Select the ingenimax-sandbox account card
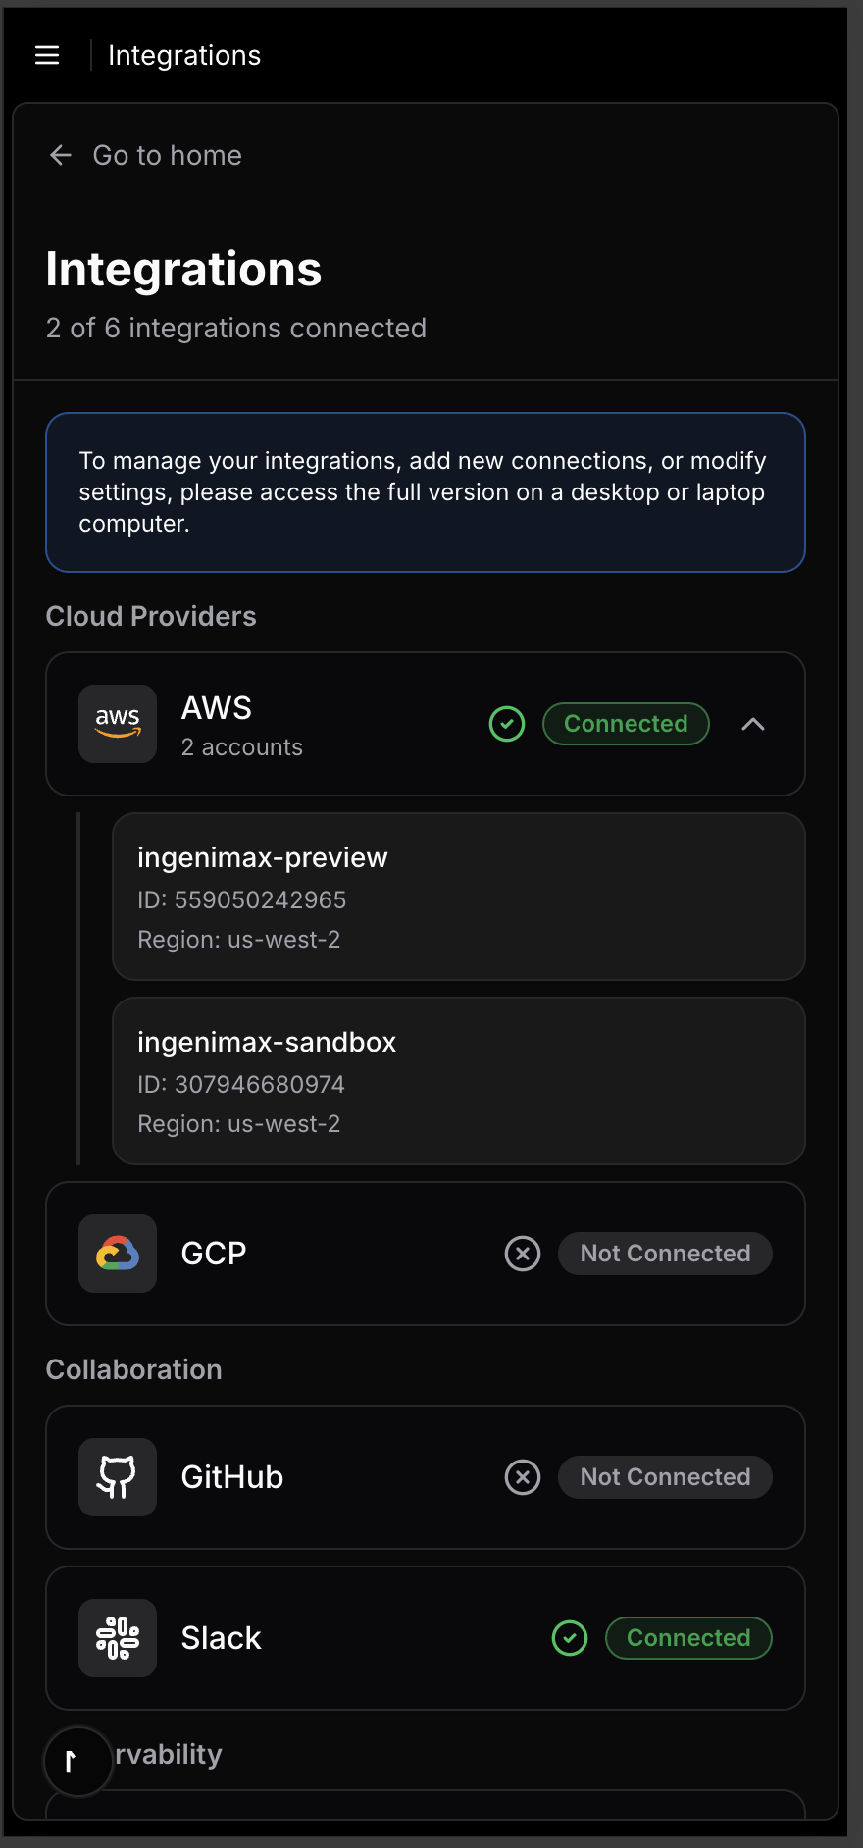This screenshot has width=863, height=1848. tap(458, 1081)
